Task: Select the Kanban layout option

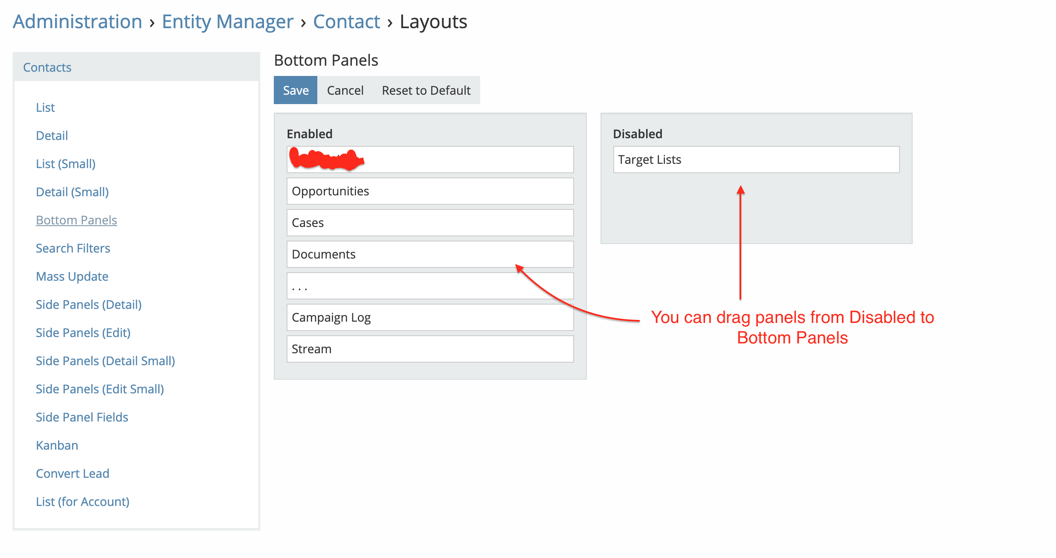Action: [57, 445]
